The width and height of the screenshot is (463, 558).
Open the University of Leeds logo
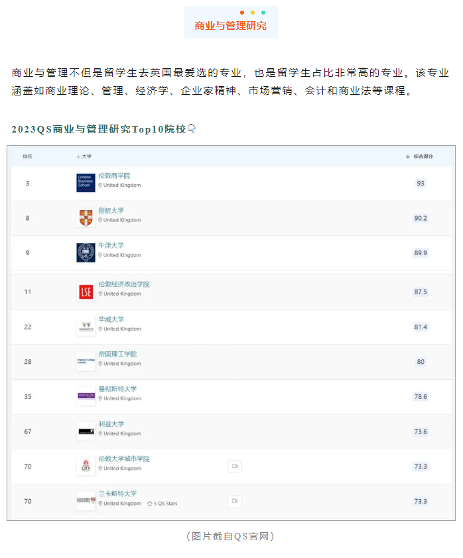pyautogui.click(x=86, y=431)
